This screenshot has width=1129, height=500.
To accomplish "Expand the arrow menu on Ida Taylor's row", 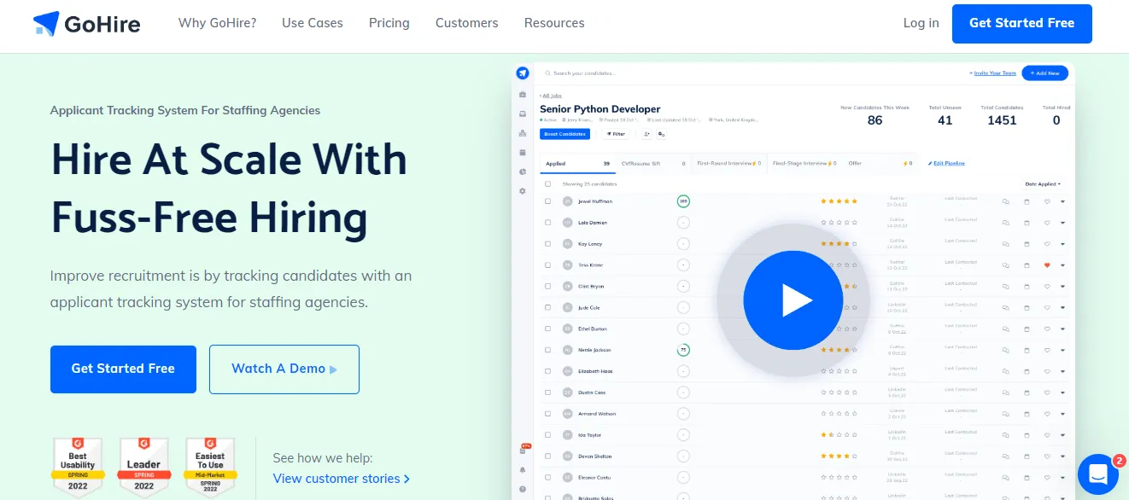I will (x=1063, y=435).
